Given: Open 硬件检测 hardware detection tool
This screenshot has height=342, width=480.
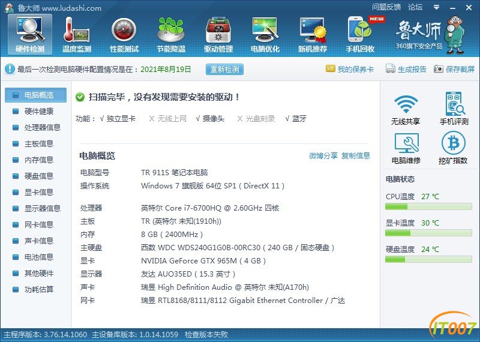Looking at the screenshot, I should [30, 35].
